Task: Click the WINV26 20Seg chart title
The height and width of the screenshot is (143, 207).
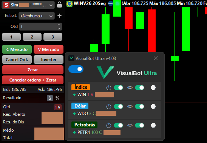Action: click(x=90, y=3)
